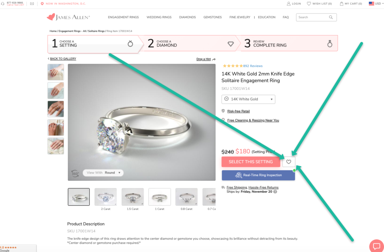Screen dimensions: 384x252
Task: Select the 2 Carat thumbnail
Action: (x=105, y=197)
